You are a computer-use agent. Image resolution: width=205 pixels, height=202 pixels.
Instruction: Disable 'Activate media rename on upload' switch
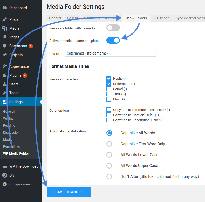click(x=113, y=40)
